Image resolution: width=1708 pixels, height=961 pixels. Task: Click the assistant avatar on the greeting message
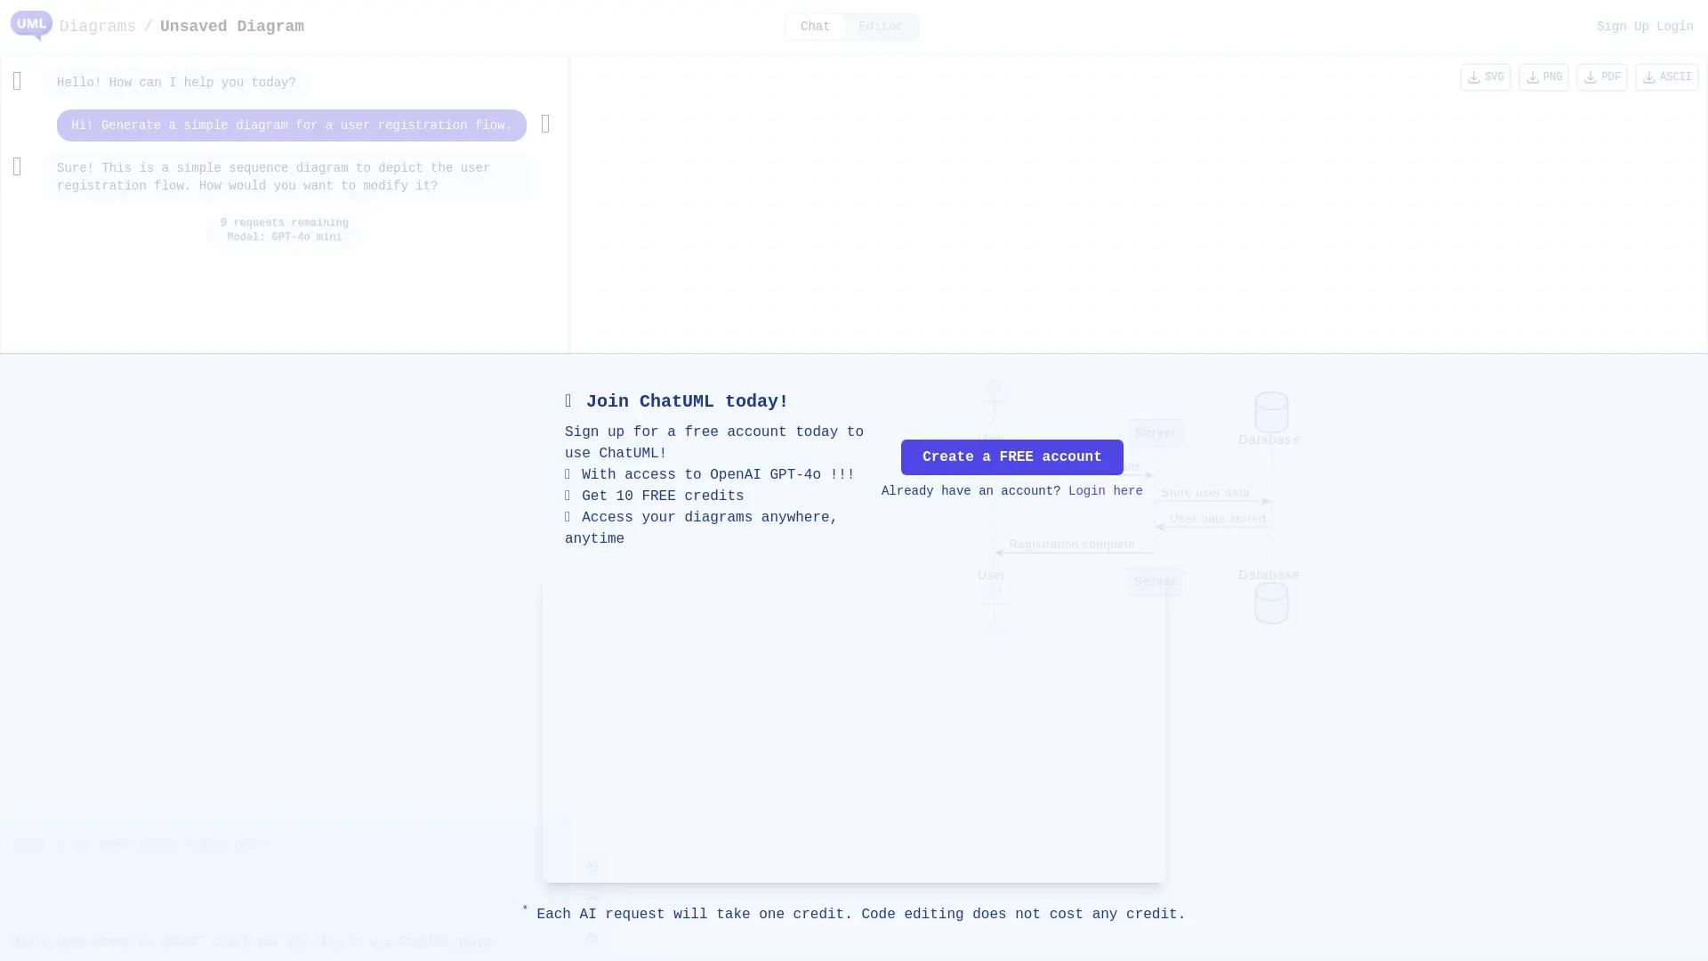coord(16,81)
